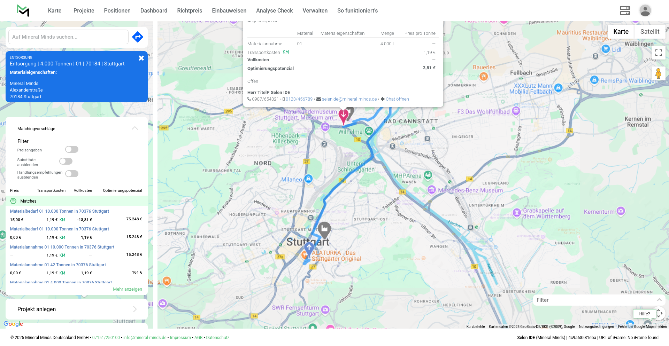Click the pink disposal map marker
The image size is (669, 346).
click(x=343, y=116)
